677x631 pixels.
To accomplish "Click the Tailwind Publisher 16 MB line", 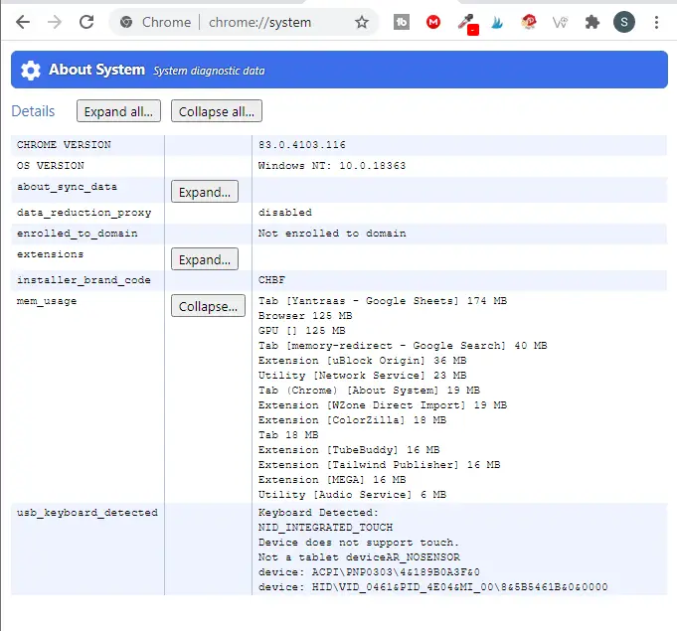I will (379, 465).
